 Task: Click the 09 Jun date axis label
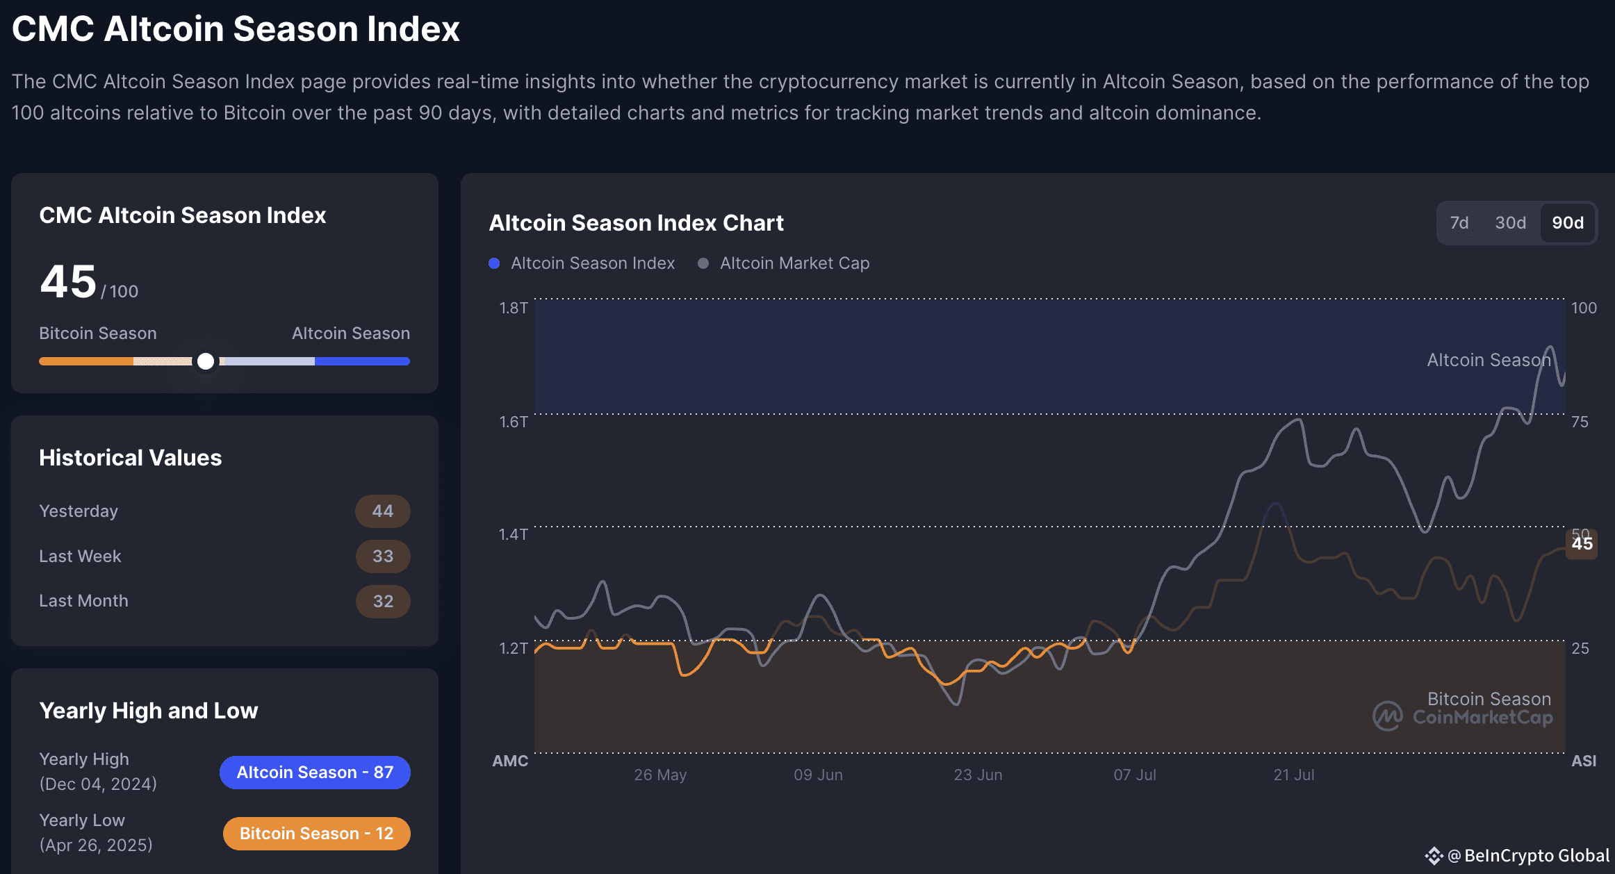click(x=818, y=775)
